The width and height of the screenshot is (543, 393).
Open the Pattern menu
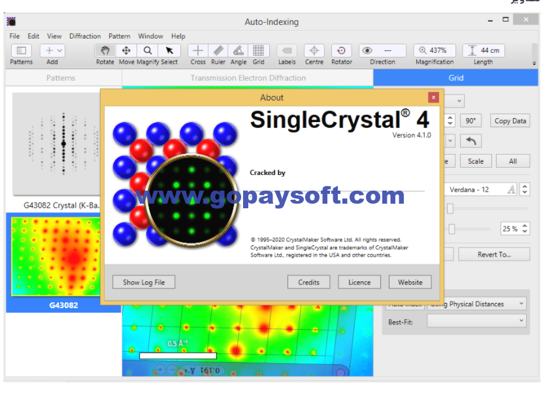tap(119, 36)
